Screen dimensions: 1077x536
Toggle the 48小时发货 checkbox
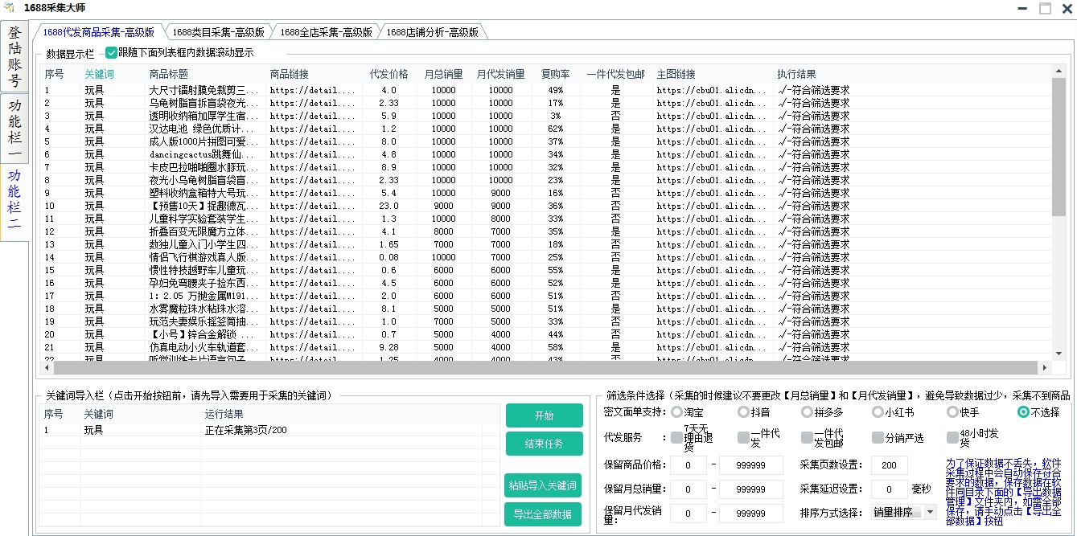click(x=952, y=438)
